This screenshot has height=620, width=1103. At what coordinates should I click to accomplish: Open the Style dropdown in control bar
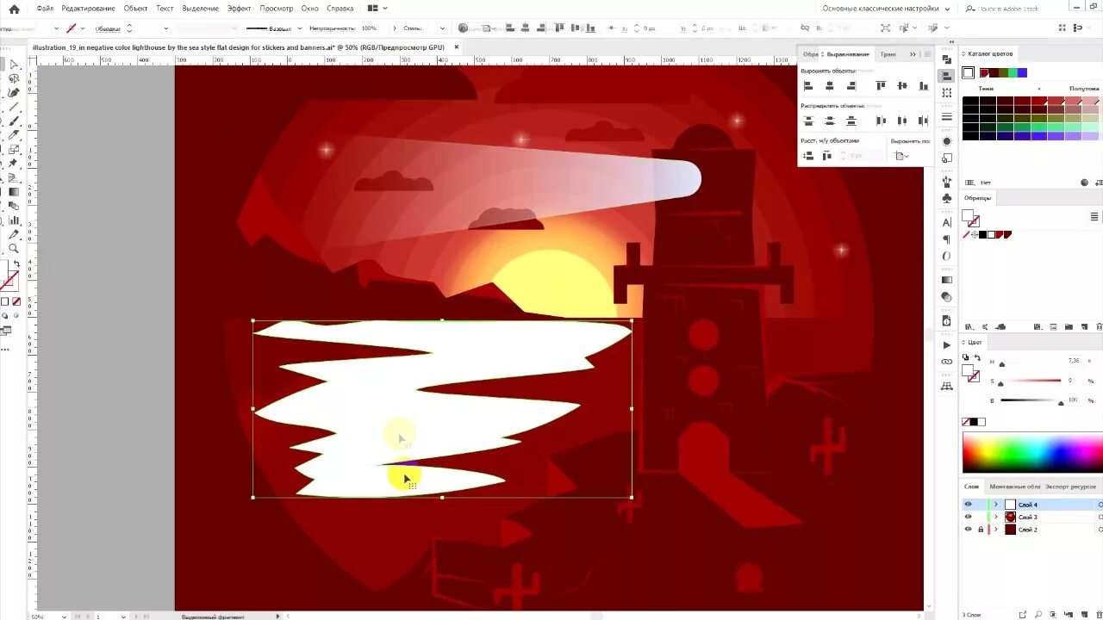(x=441, y=28)
